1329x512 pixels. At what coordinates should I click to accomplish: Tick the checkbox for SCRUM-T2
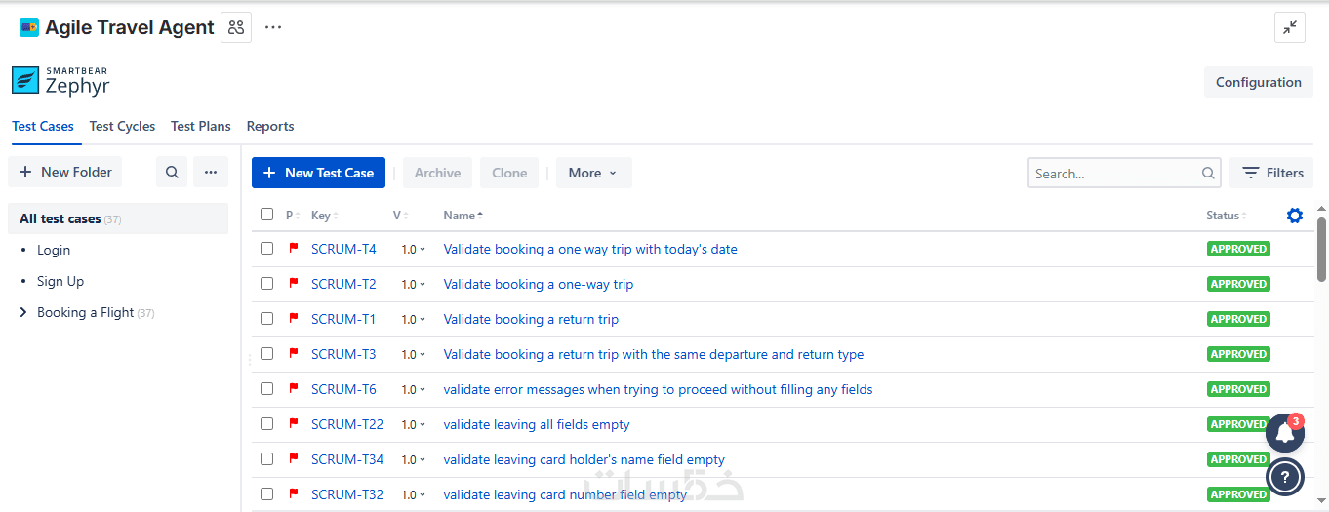pyautogui.click(x=266, y=284)
